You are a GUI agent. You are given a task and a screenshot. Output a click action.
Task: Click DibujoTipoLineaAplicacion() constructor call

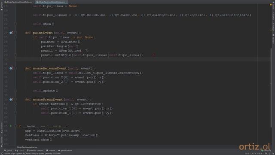72,135
